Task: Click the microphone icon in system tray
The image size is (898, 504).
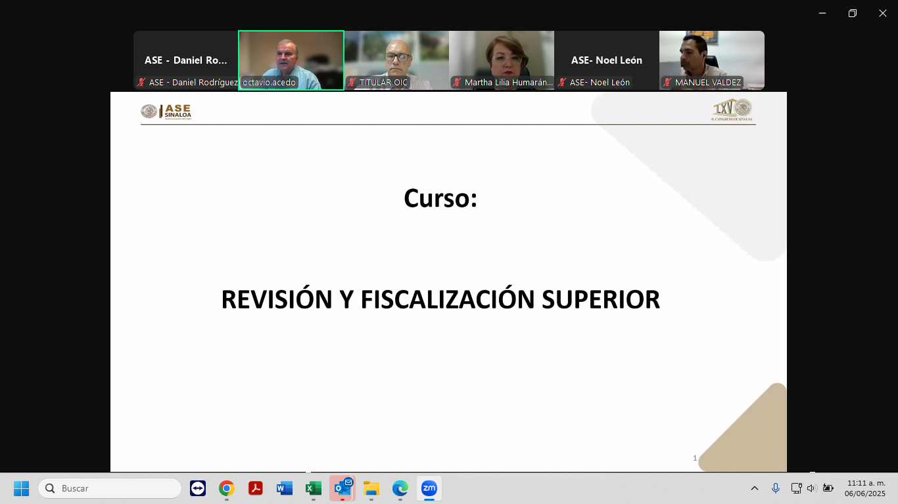Action: tap(776, 488)
